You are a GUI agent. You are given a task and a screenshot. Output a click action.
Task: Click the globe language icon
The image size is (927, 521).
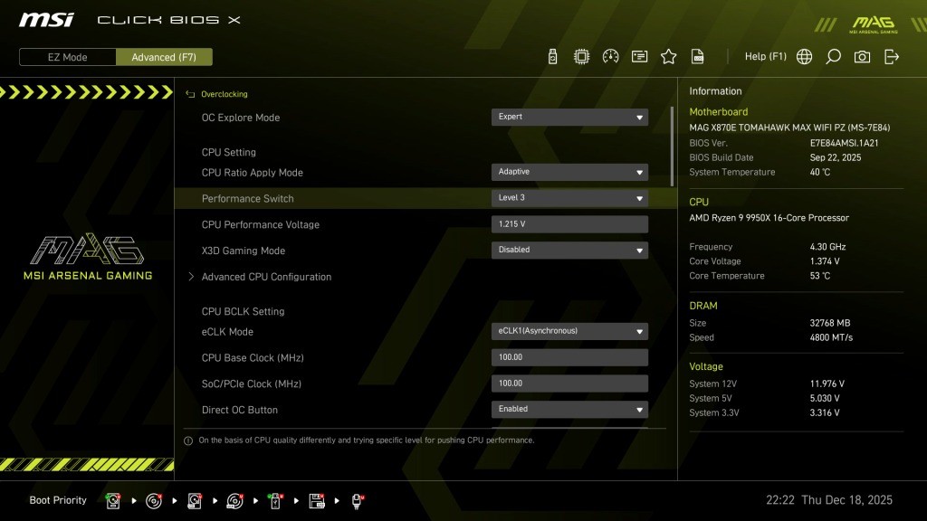point(804,57)
